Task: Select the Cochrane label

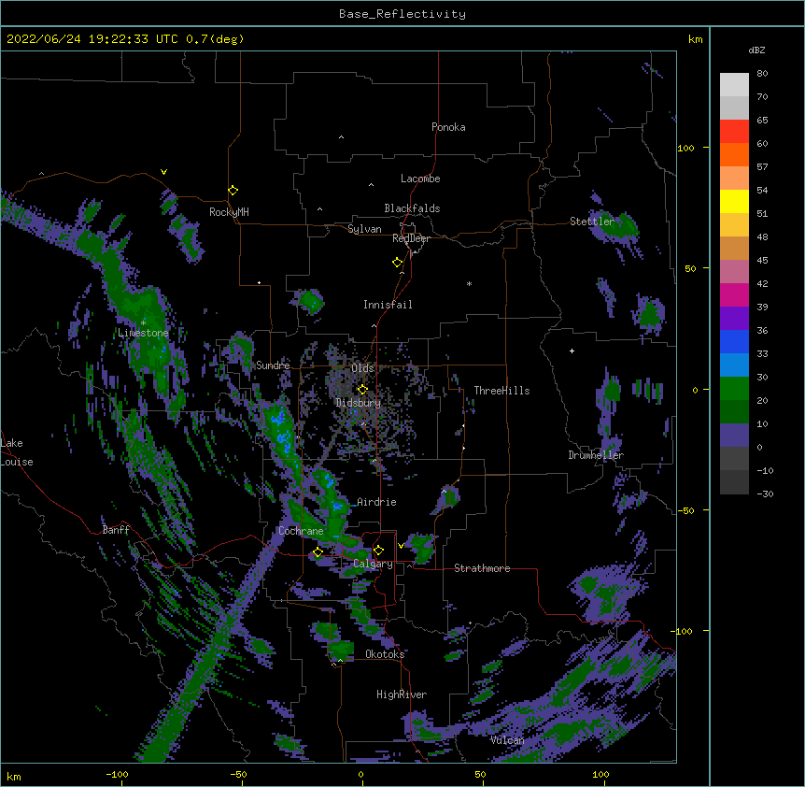Action: (x=301, y=531)
